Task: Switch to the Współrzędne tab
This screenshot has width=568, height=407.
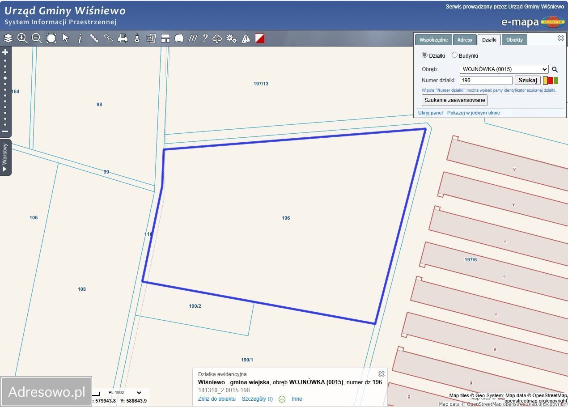Action: point(433,40)
